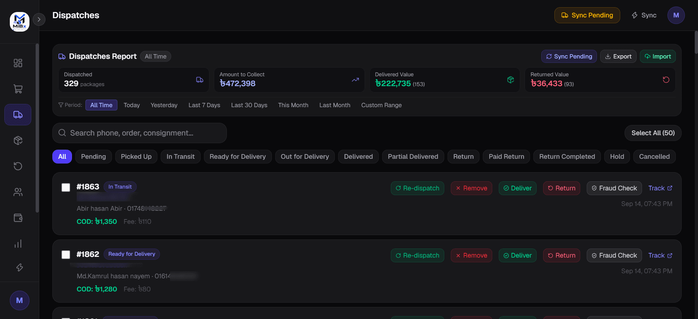Open the Track link for order #1863

660,188
